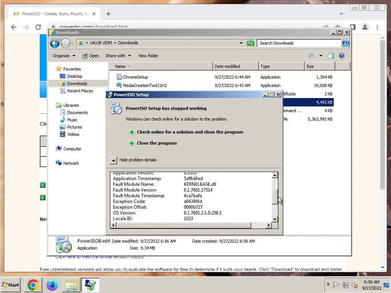Open the Explorer help question mark icon
The width and height of the screenshot is (391, 293).
(x=342, y=56)
